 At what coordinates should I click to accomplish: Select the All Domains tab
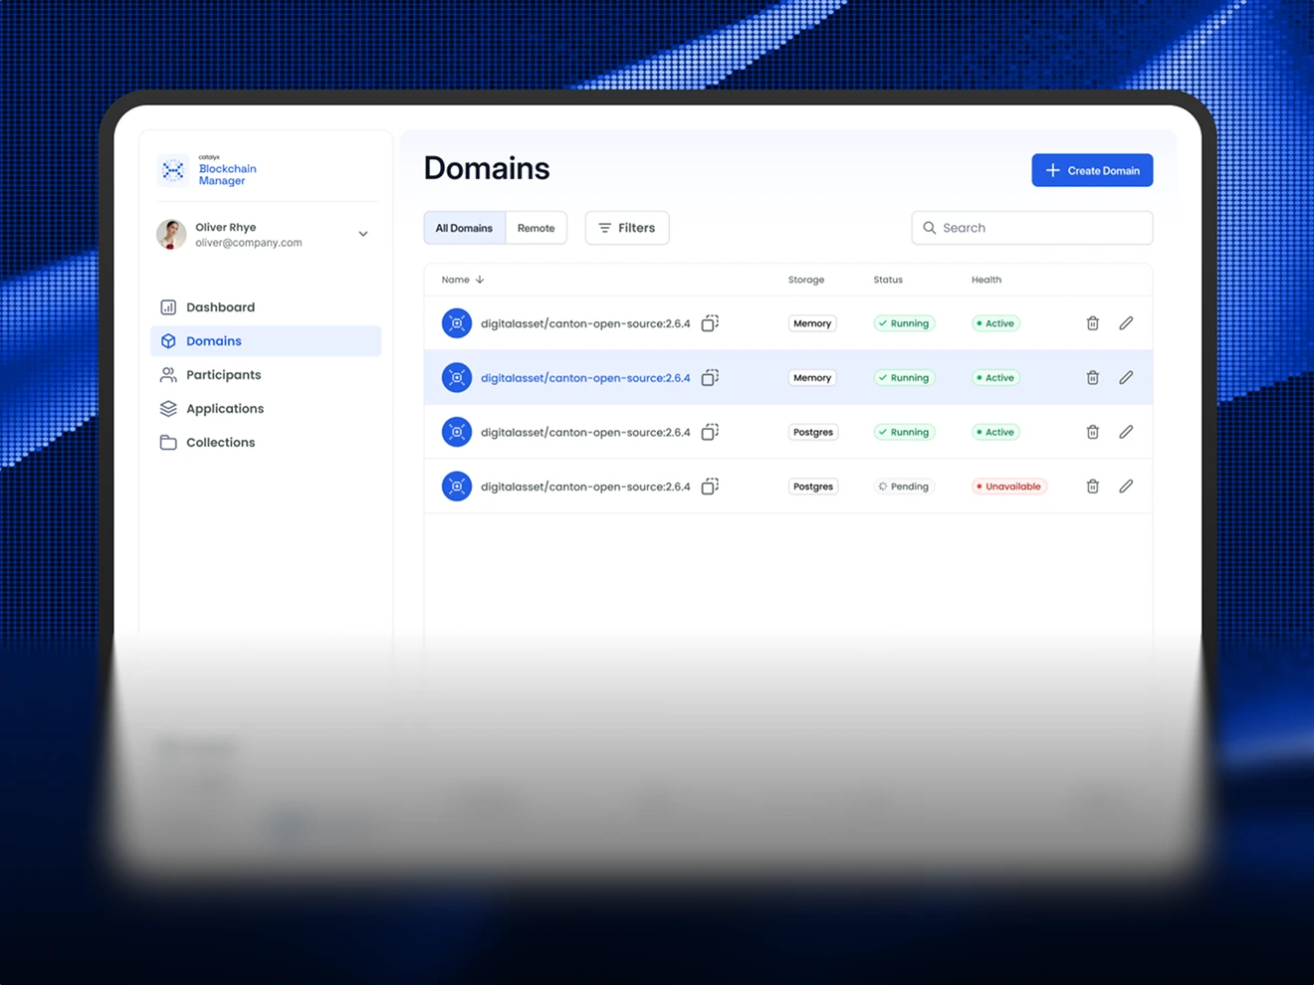(x=464, y=228)
